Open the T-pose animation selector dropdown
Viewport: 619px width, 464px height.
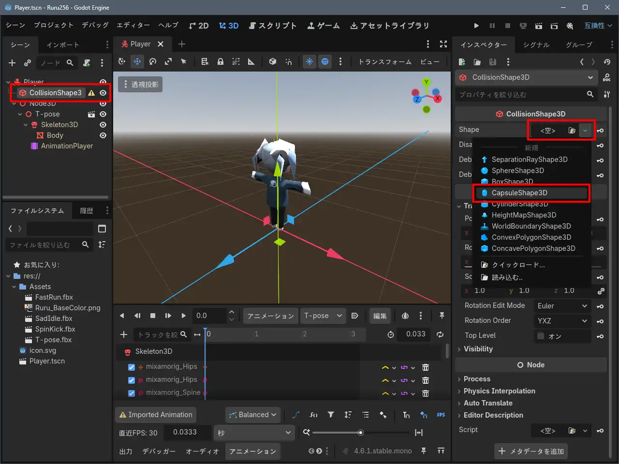click(323, 316)
